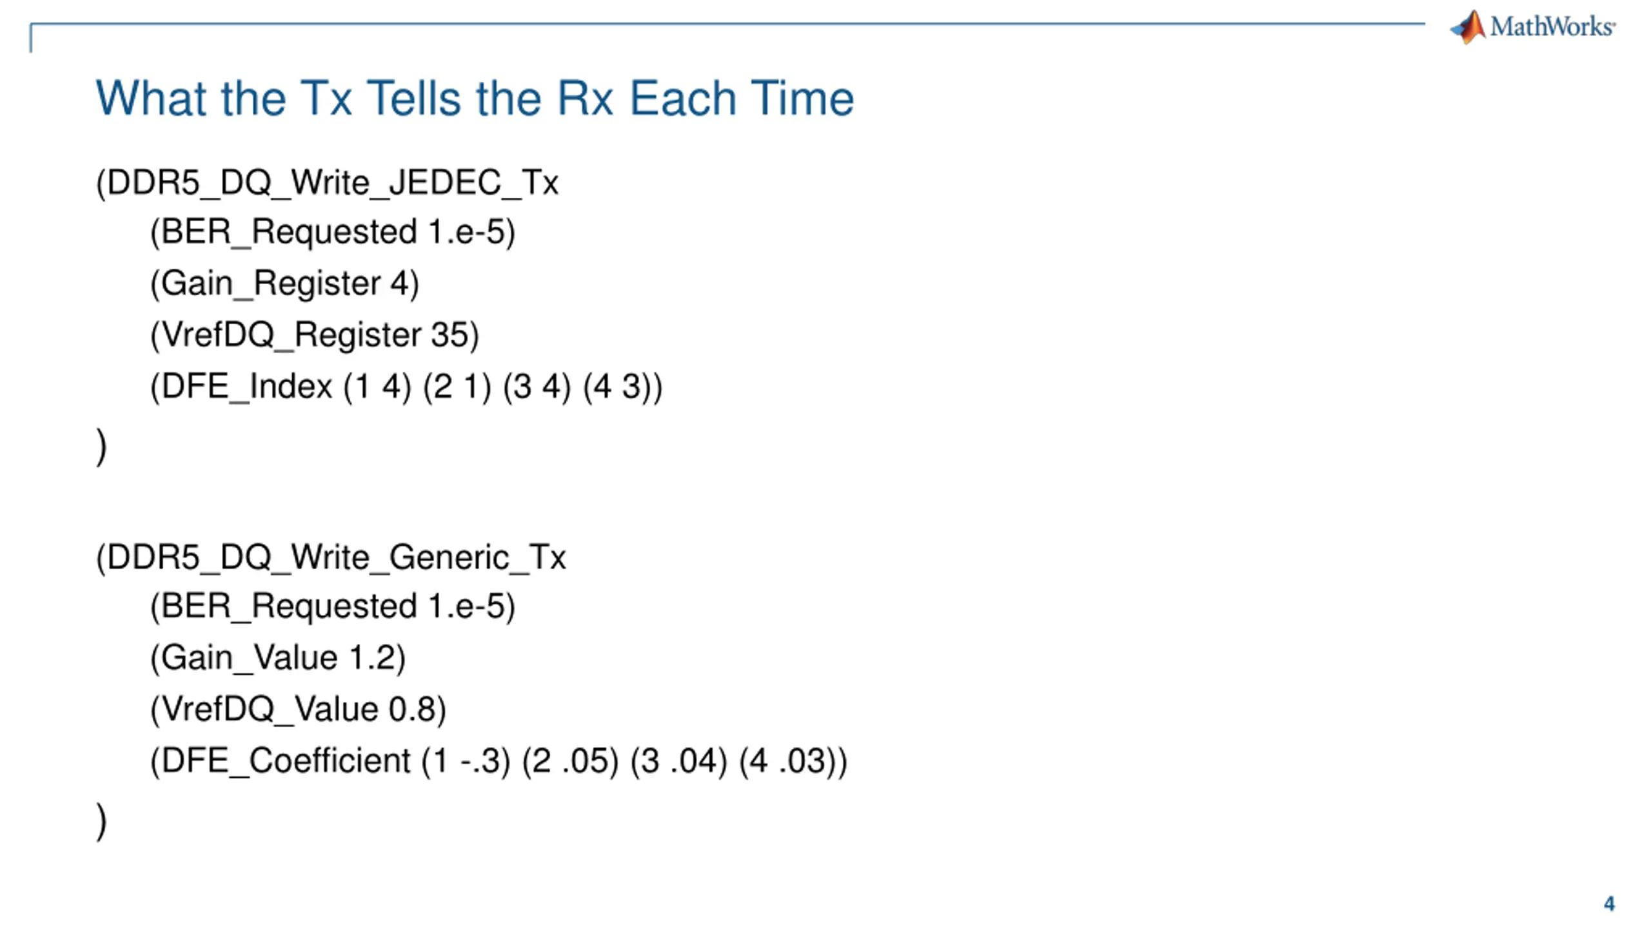Image resolution: width=1651 pixels, height=928 pixels.
Task: Click the DDR5_DQ_Write_Generic_Tx heading line
Action: tap(331, 557)
